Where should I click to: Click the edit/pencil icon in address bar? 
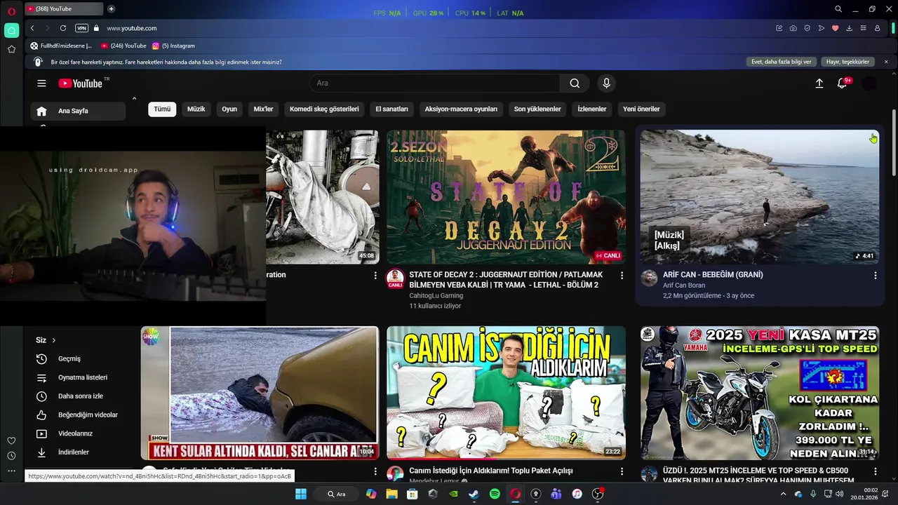pos(779,28)
